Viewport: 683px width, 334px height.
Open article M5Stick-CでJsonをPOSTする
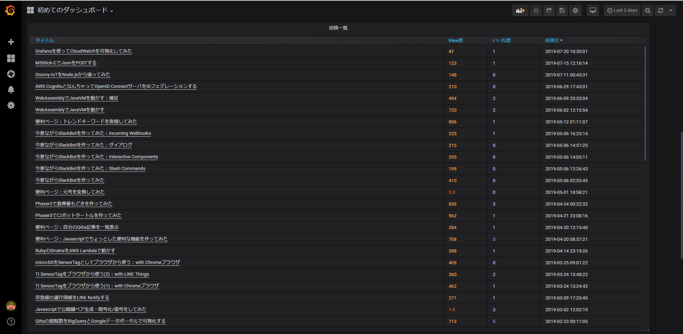pos(66,63)
